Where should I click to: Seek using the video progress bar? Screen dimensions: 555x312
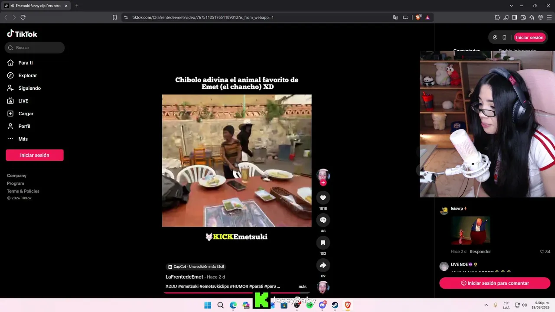tap(237, 293)
